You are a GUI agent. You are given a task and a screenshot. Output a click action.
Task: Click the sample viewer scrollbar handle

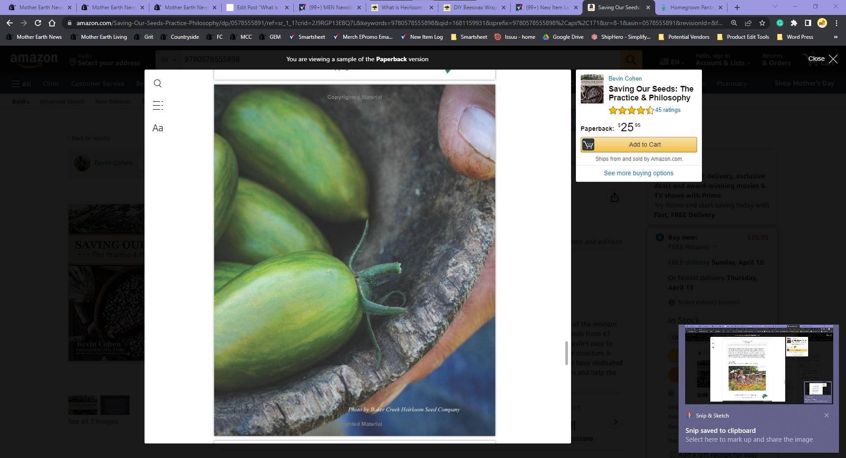click(567, 353)
